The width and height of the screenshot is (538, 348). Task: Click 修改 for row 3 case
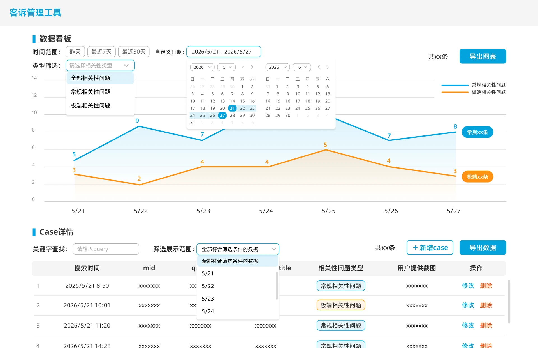coord(468,326)
